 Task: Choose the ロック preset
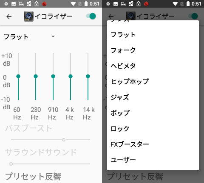153,129
